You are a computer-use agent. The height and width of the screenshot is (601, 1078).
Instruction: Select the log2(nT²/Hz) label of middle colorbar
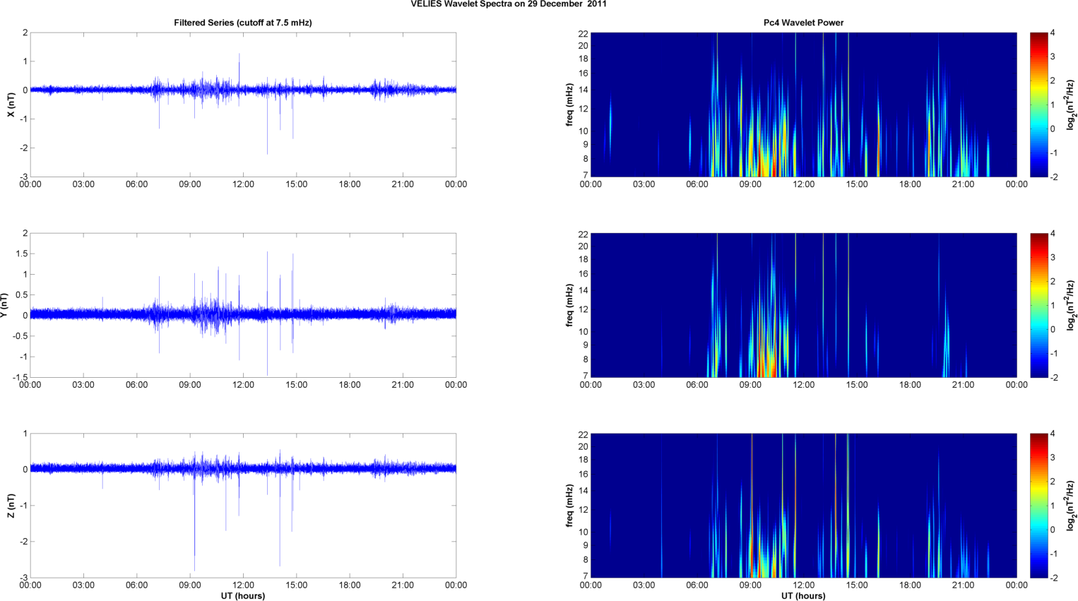tap(1072, 305)
